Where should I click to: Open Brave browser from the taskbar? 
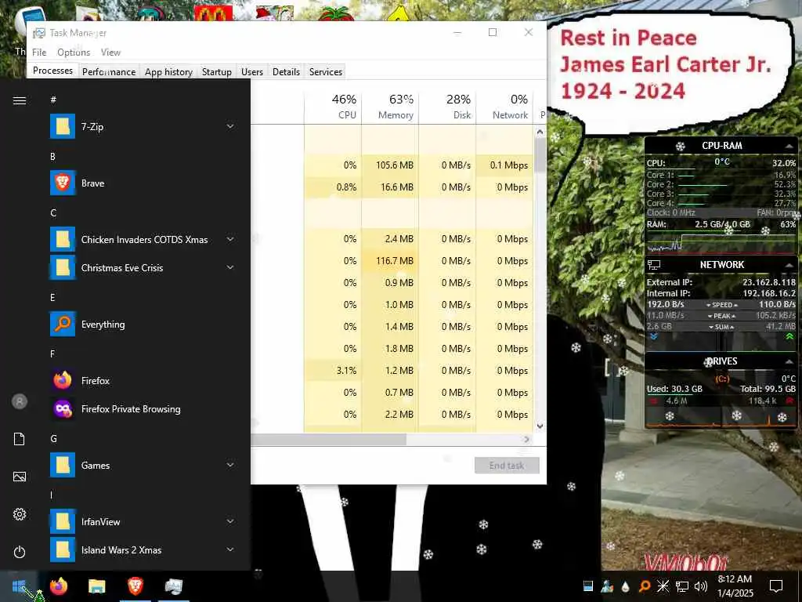pyautogui.click(x=135, y=586)
